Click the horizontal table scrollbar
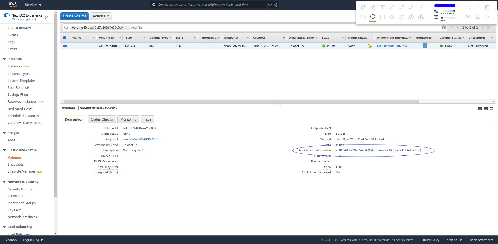The height and width of the screenshot is (244, 498). pos(241,101)
